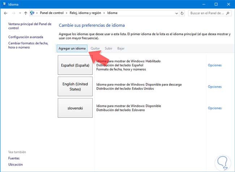Viewport: 235px width, 172px height.
Task: Focus the Buscar en el Panel search field
Action: pyautogui.click(x=210, y=13)
